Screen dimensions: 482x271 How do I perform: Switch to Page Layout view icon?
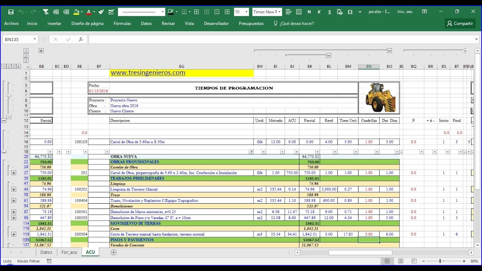[401, 261]
